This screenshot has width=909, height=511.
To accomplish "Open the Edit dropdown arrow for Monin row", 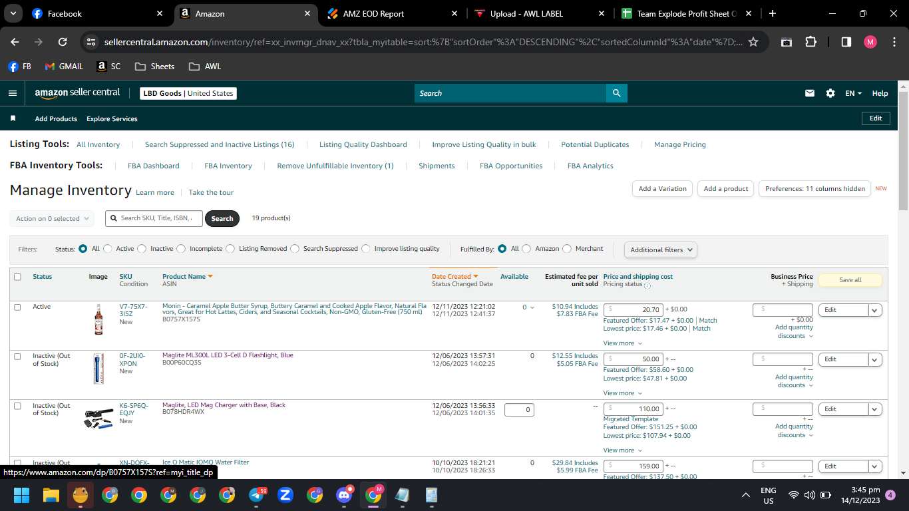I will click(876, 310).
